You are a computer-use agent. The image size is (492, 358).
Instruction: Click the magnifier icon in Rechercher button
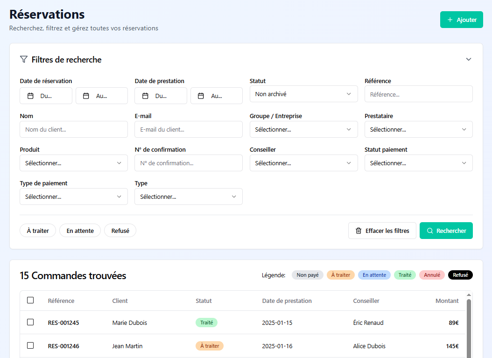point(430,231)
